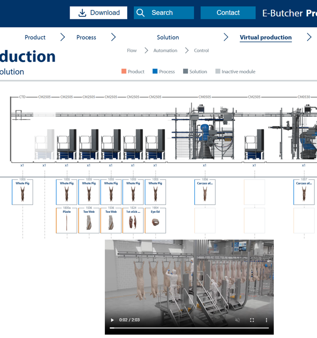Select the Pizzle product card
This screenshot has height=338, width=317.
point(67,220)
